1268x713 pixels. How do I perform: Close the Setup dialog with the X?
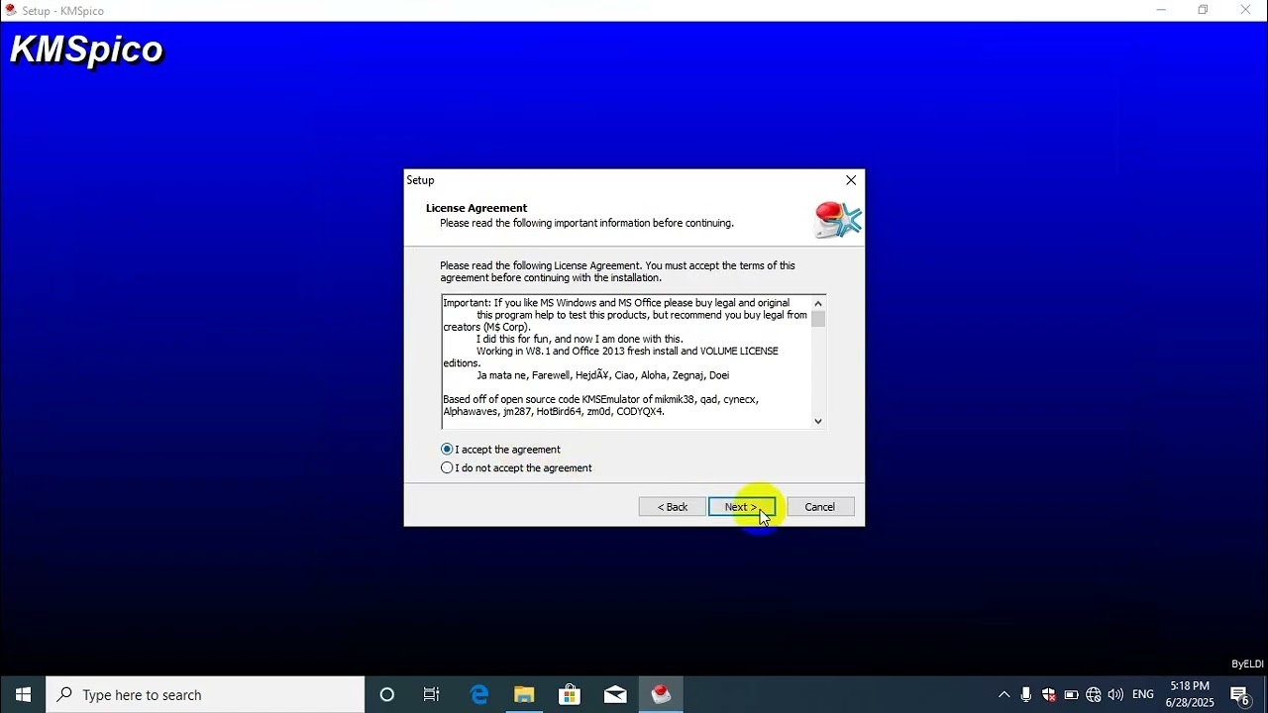pos(851,180)
